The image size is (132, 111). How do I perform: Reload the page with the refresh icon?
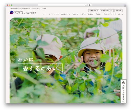pos(86,5)
